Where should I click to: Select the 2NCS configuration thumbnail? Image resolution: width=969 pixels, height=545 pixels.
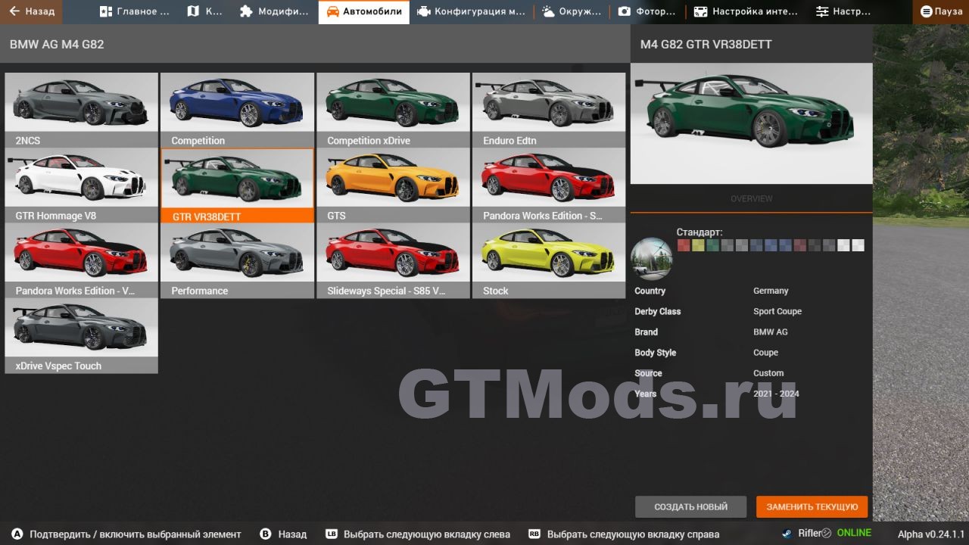pos(82,110)
